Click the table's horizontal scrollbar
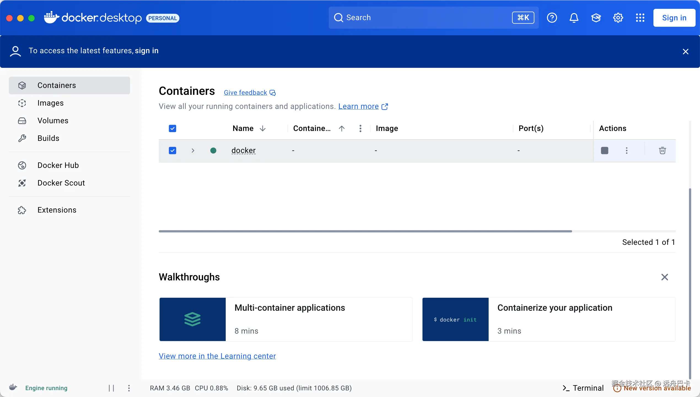This screenshot has height=397, width=700. [365, 231]
